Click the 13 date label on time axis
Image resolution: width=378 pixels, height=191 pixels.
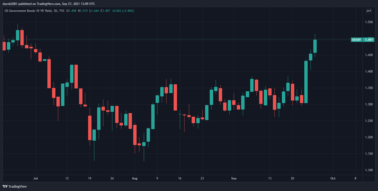270,178
